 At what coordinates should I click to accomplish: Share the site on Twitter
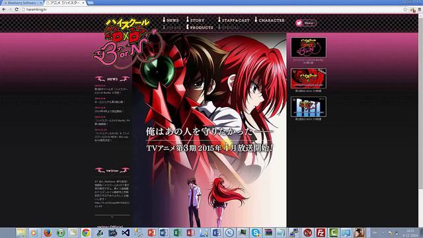tap(306, 23)
